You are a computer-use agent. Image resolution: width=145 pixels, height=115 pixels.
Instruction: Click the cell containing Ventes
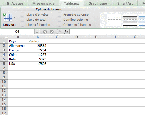point(38,41)
